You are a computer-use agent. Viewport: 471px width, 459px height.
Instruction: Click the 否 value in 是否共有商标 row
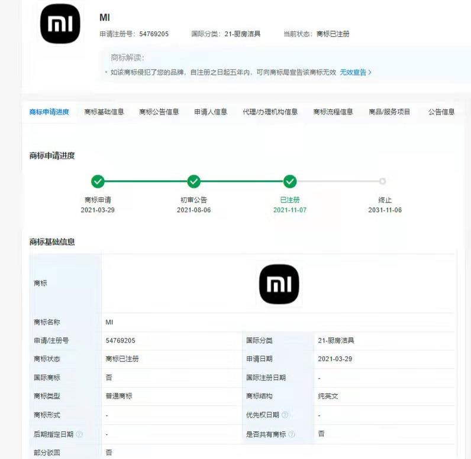click(321, 434)
